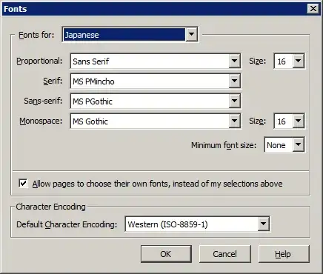Open Help for the Fonts dialog
This screenshot has height=274, width=323.
(x=284, y=254)
